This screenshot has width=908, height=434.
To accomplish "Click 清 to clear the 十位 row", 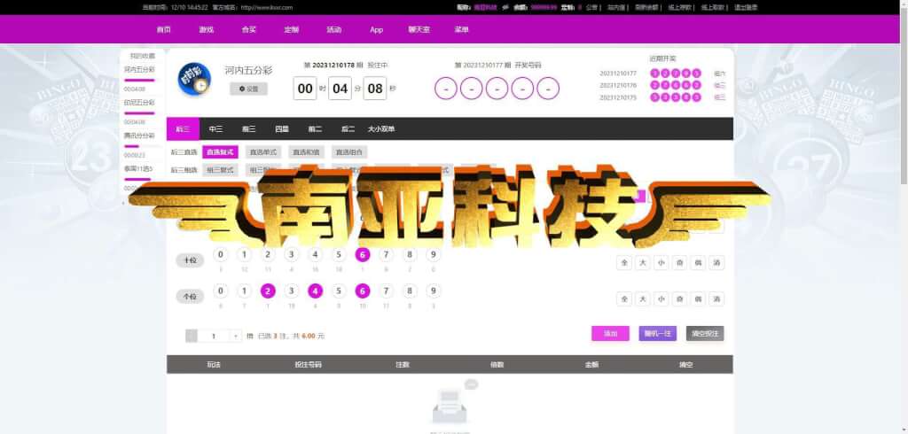I will point(716,263).
